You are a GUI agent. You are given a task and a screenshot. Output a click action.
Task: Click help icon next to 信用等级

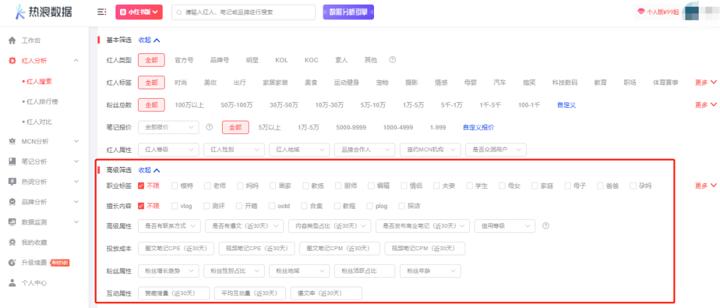[546, 226]
